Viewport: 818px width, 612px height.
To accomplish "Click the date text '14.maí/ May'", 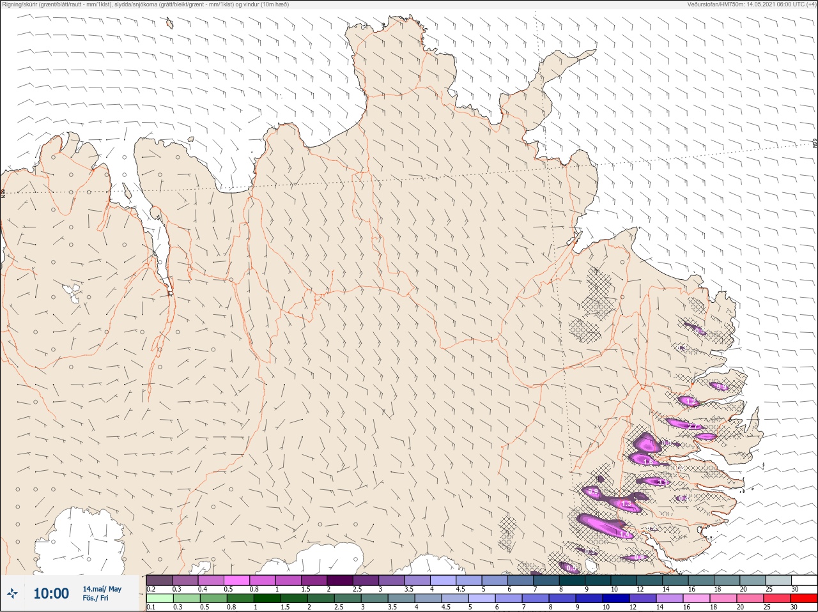I will 102,589.
